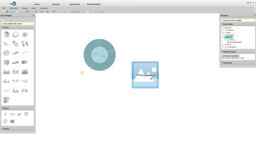Close the Add Widget panel
Viewport: 256px width, 144px height.
click(x=34, y=16)
